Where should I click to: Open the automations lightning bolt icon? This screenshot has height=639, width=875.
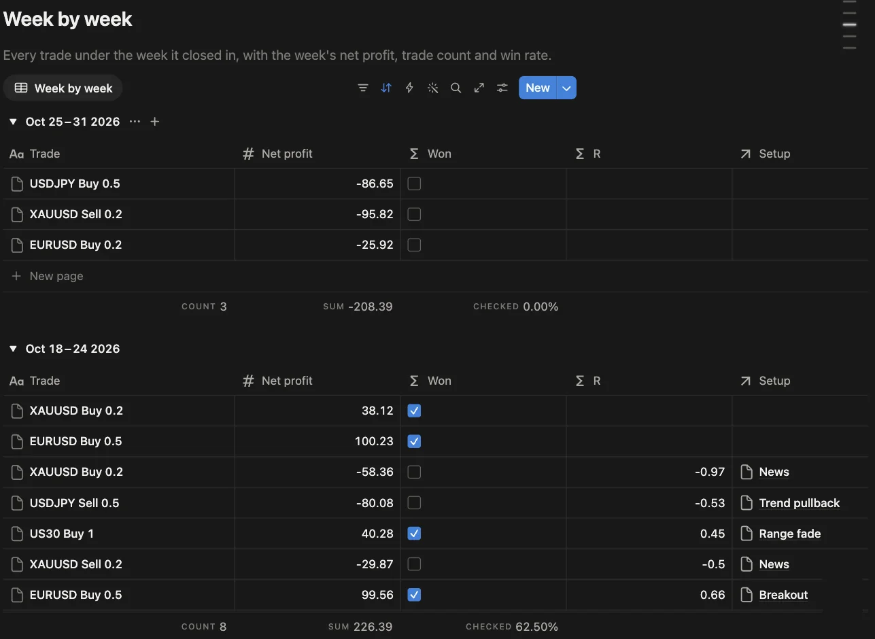pyautogui.click(x=409, y=88)
